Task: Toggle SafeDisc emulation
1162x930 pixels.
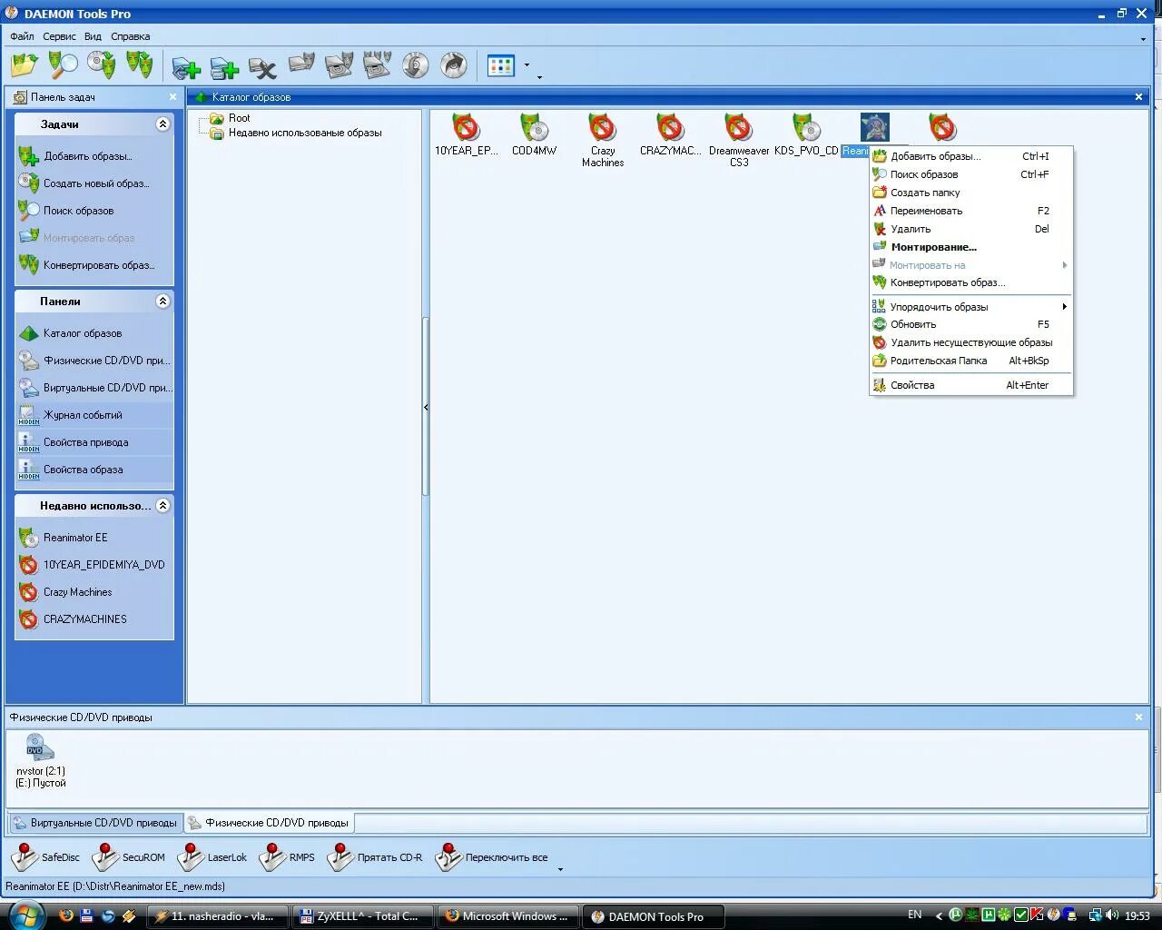Action: (45, 857)
